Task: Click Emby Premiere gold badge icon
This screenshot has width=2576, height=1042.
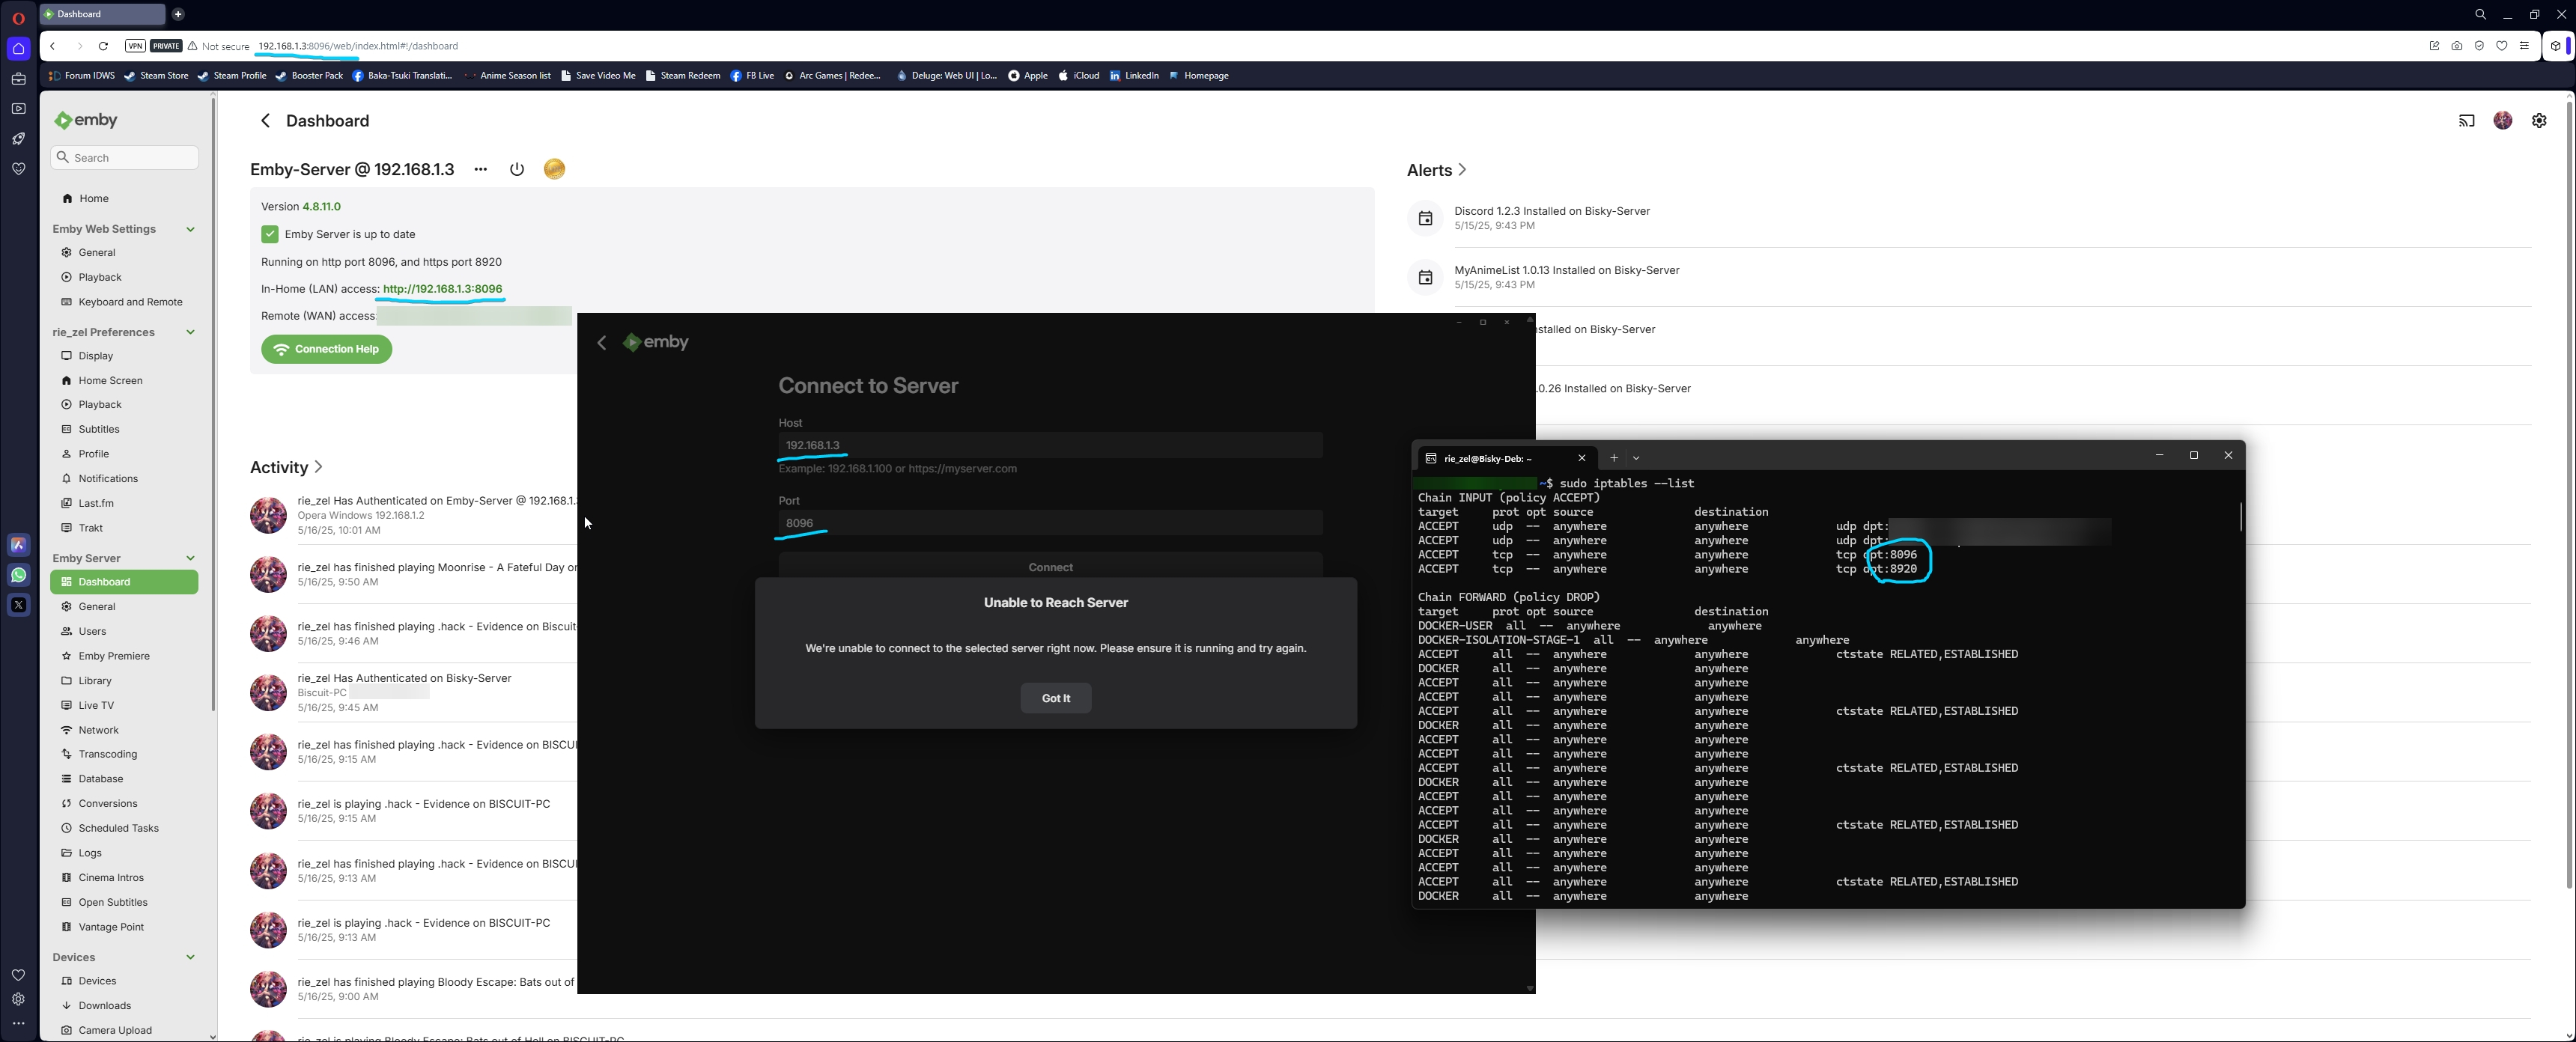Action: coord(554,169)
